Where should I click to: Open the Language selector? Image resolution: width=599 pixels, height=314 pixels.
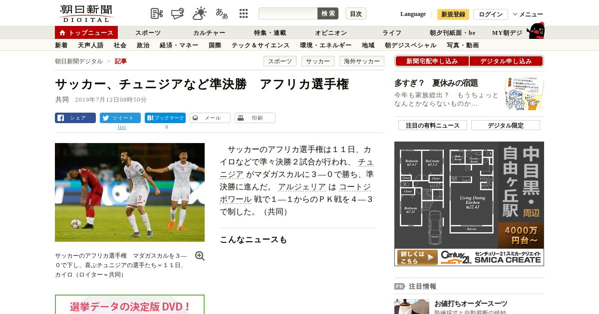[x=413, y=14]
